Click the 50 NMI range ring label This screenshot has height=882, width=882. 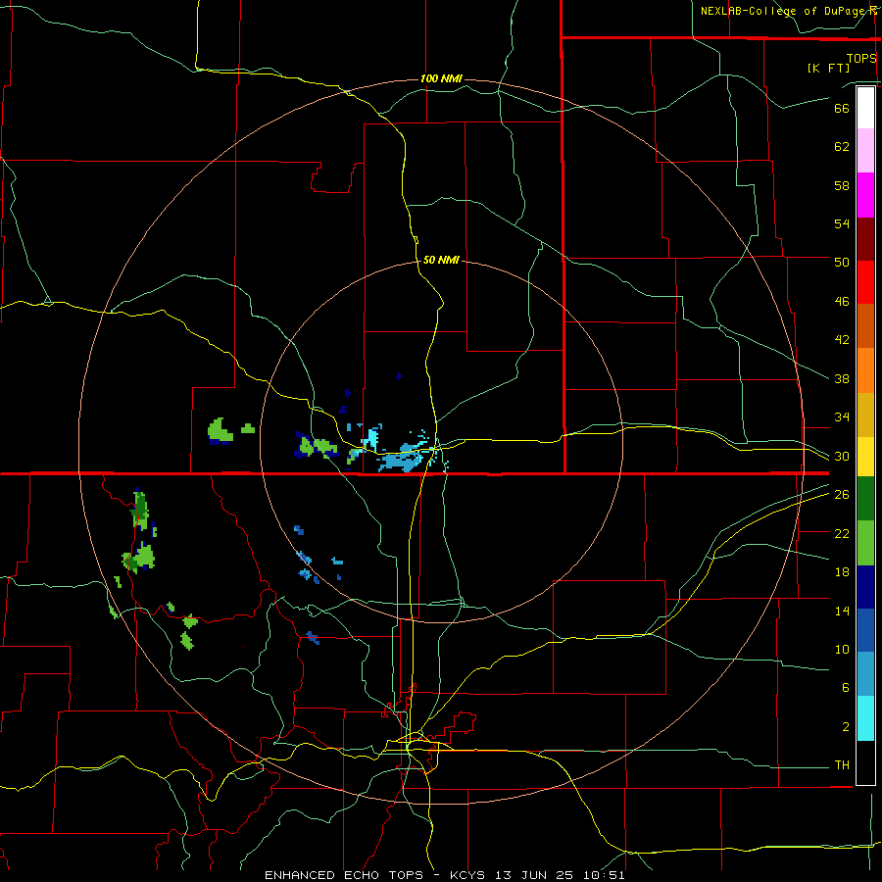coord(441,260)
